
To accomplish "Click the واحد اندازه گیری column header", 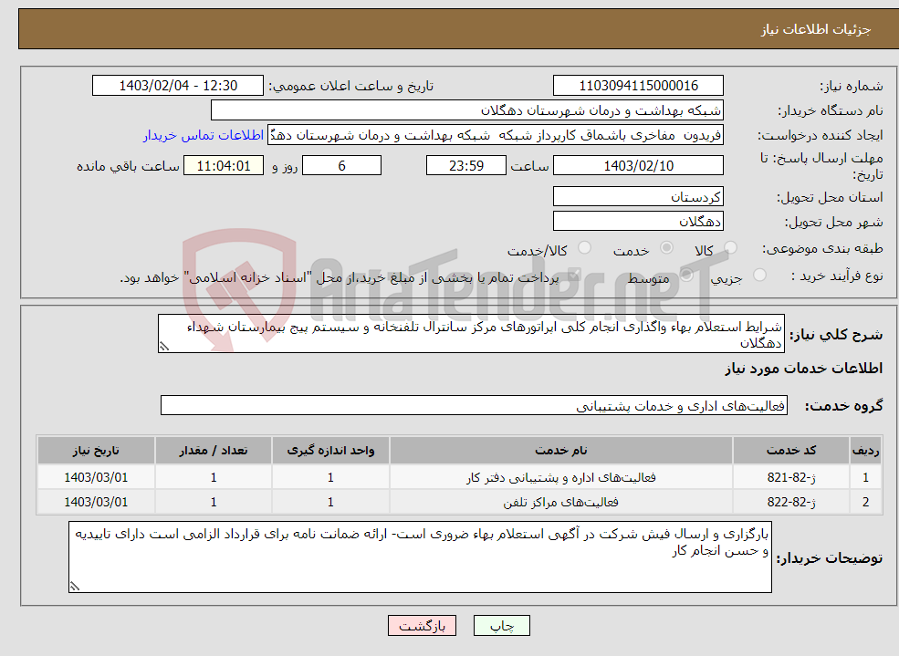I will [x=330, y=451].
